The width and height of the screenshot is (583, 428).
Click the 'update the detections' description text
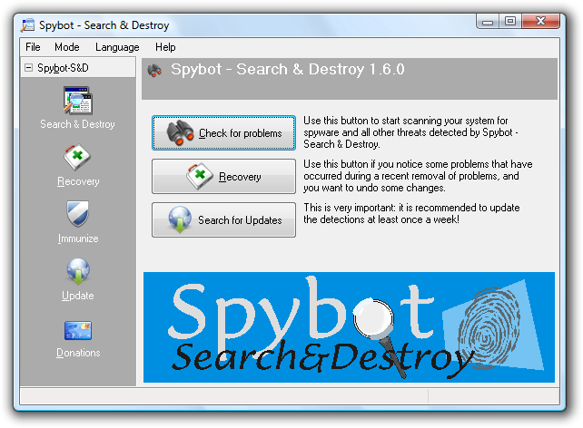point(411,213)
